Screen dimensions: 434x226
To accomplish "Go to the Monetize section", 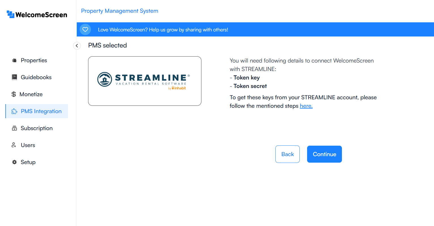I will [x=37, y=94].
